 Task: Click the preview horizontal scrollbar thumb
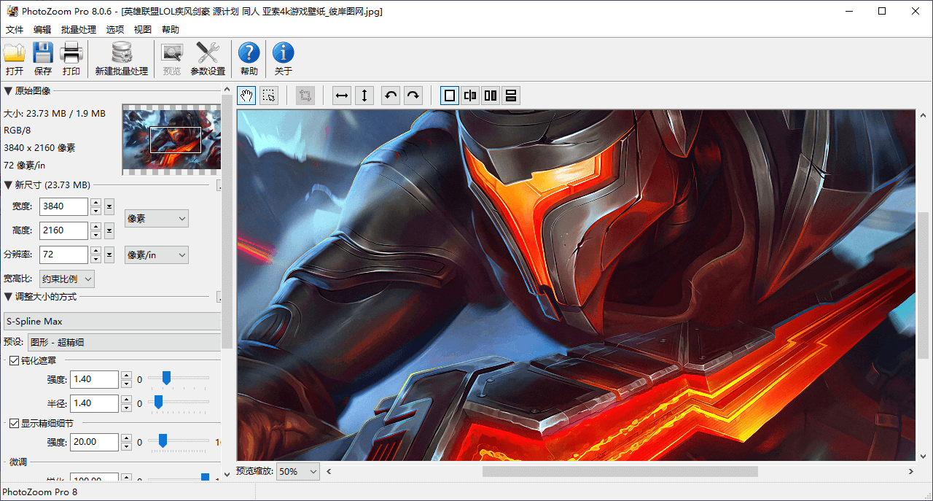[620, 472]
